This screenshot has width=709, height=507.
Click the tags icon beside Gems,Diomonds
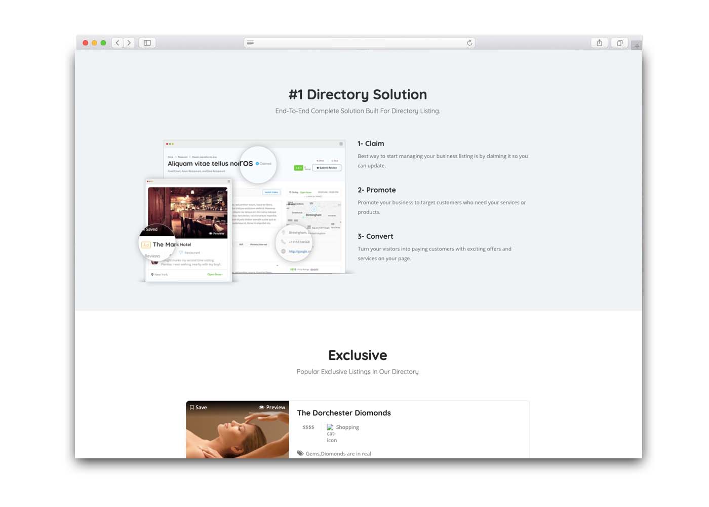(x=300, y=453)
